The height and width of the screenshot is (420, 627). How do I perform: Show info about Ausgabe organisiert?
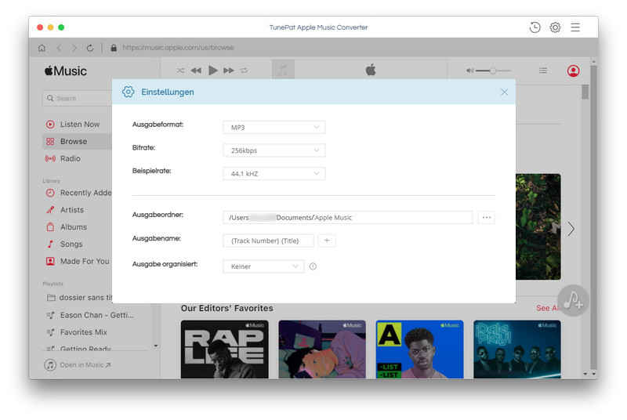click(x=313, y=266)
